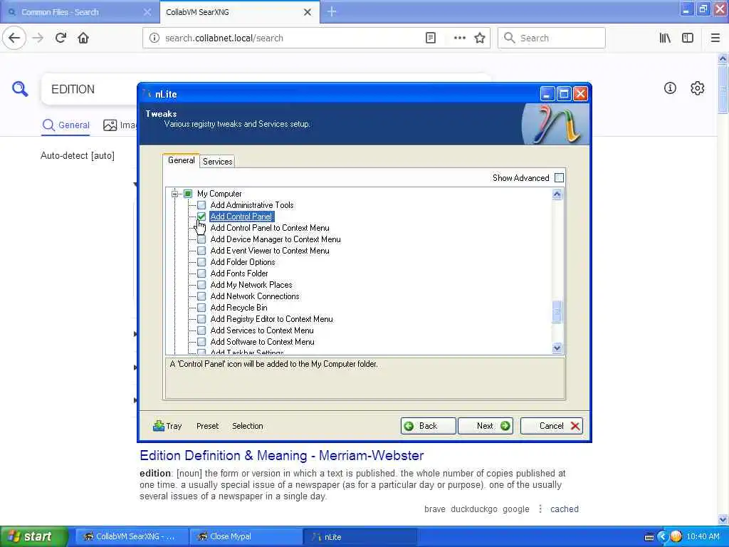This screenshot has height=547, width=729.
Task: Click the Windows start button
Action: [33, 536]
